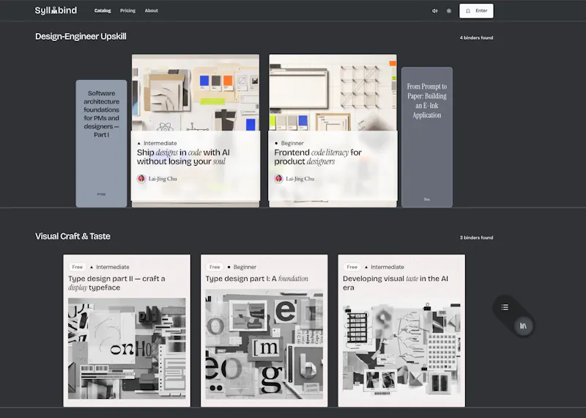Image resolution: width=586 pixels, height=418 pixels.
Task: Click Free badge on Type design part I
Action: point(215,267)
